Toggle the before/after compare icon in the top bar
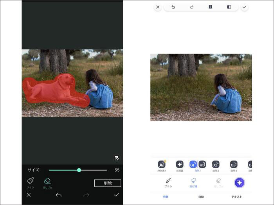 (229, 7)
